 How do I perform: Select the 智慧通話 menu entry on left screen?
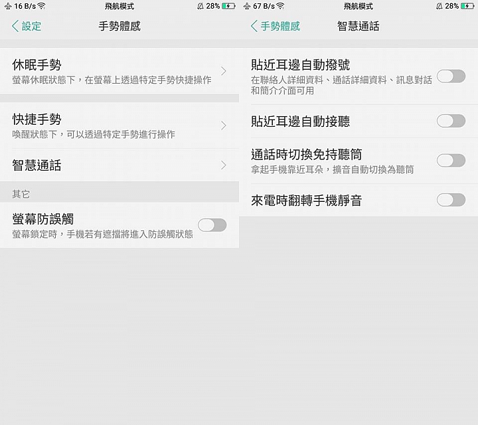tap(119, 165)
